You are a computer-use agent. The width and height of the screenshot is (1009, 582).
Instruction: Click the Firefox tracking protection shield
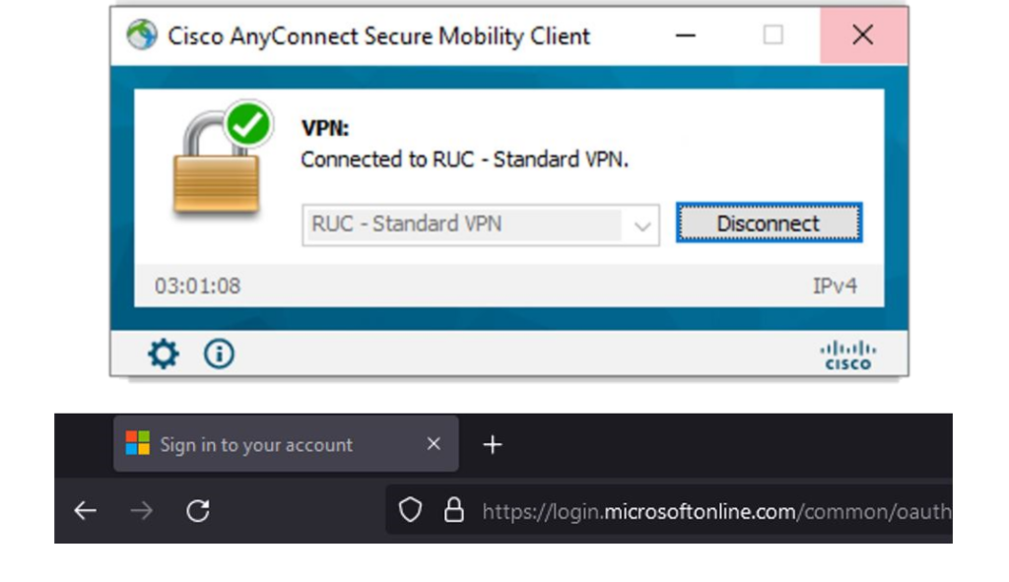pos(410,511)
